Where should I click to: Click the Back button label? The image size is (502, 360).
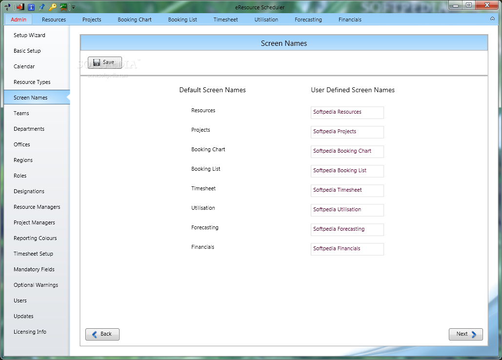point(106,334)
